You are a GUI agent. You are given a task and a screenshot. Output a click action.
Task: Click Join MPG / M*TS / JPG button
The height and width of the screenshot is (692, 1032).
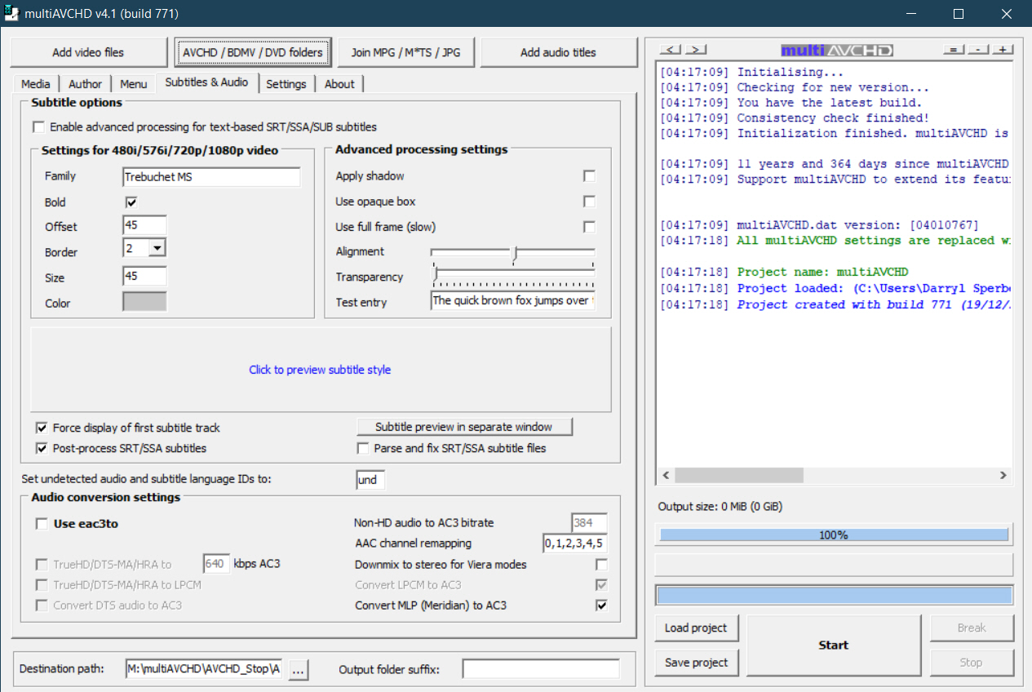click(405, 52)
